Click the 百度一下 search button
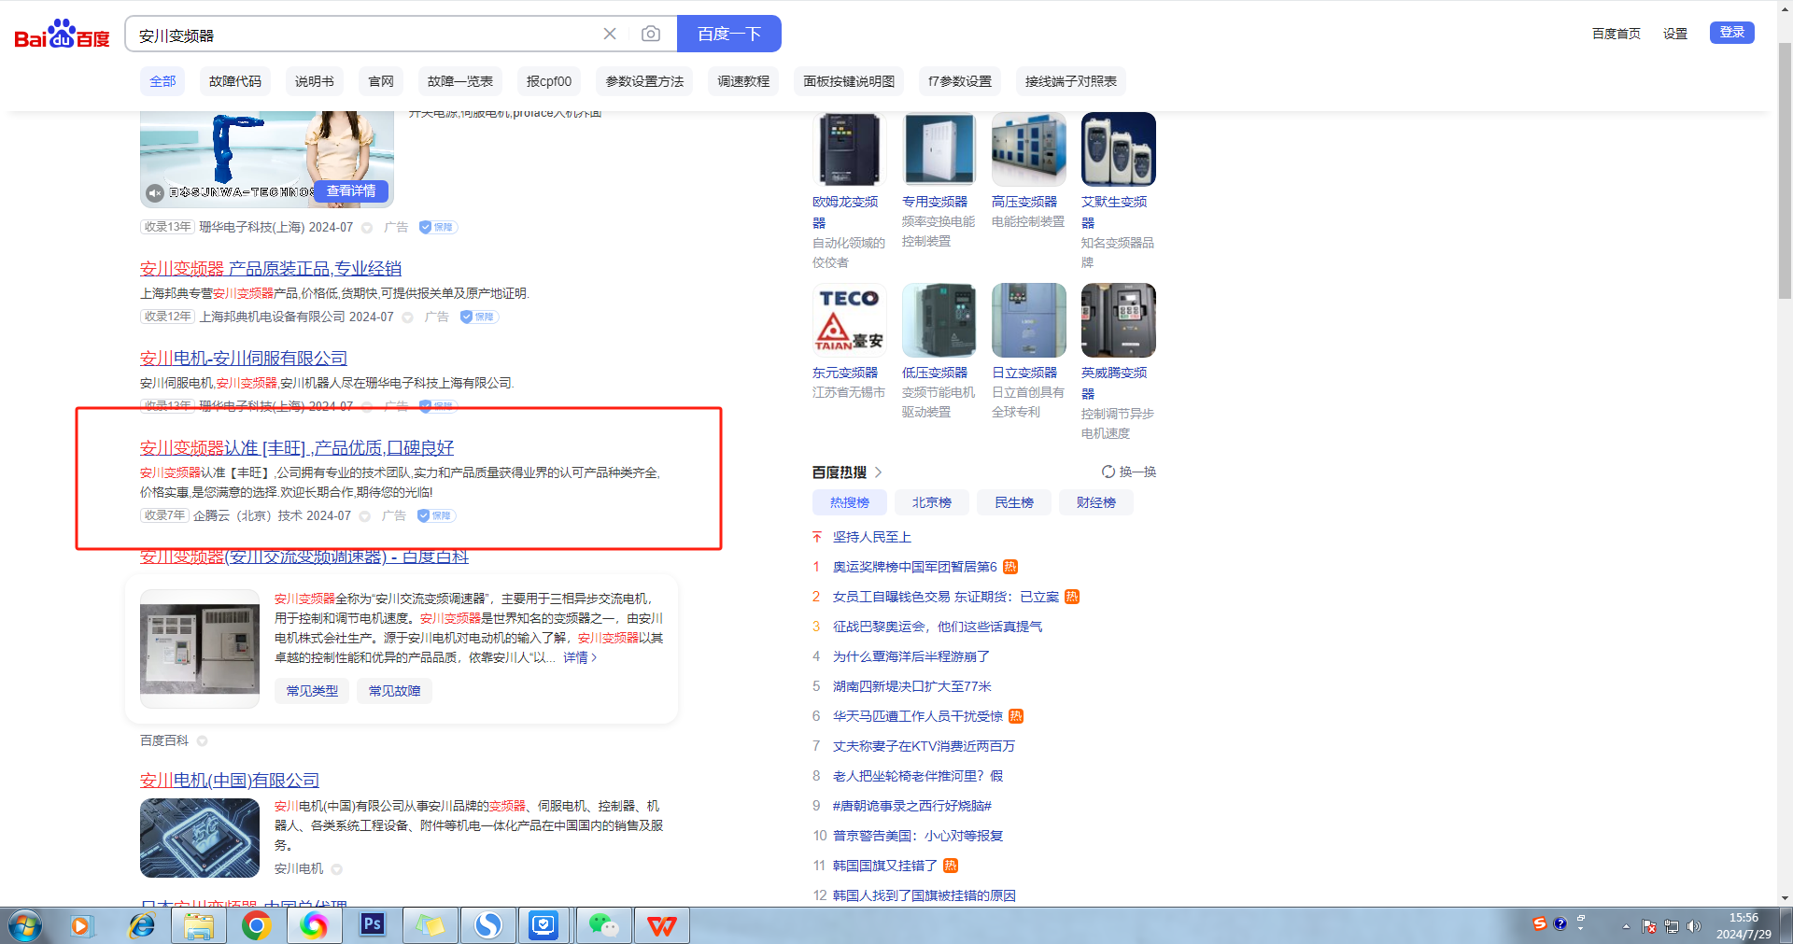 pos(729,34)
